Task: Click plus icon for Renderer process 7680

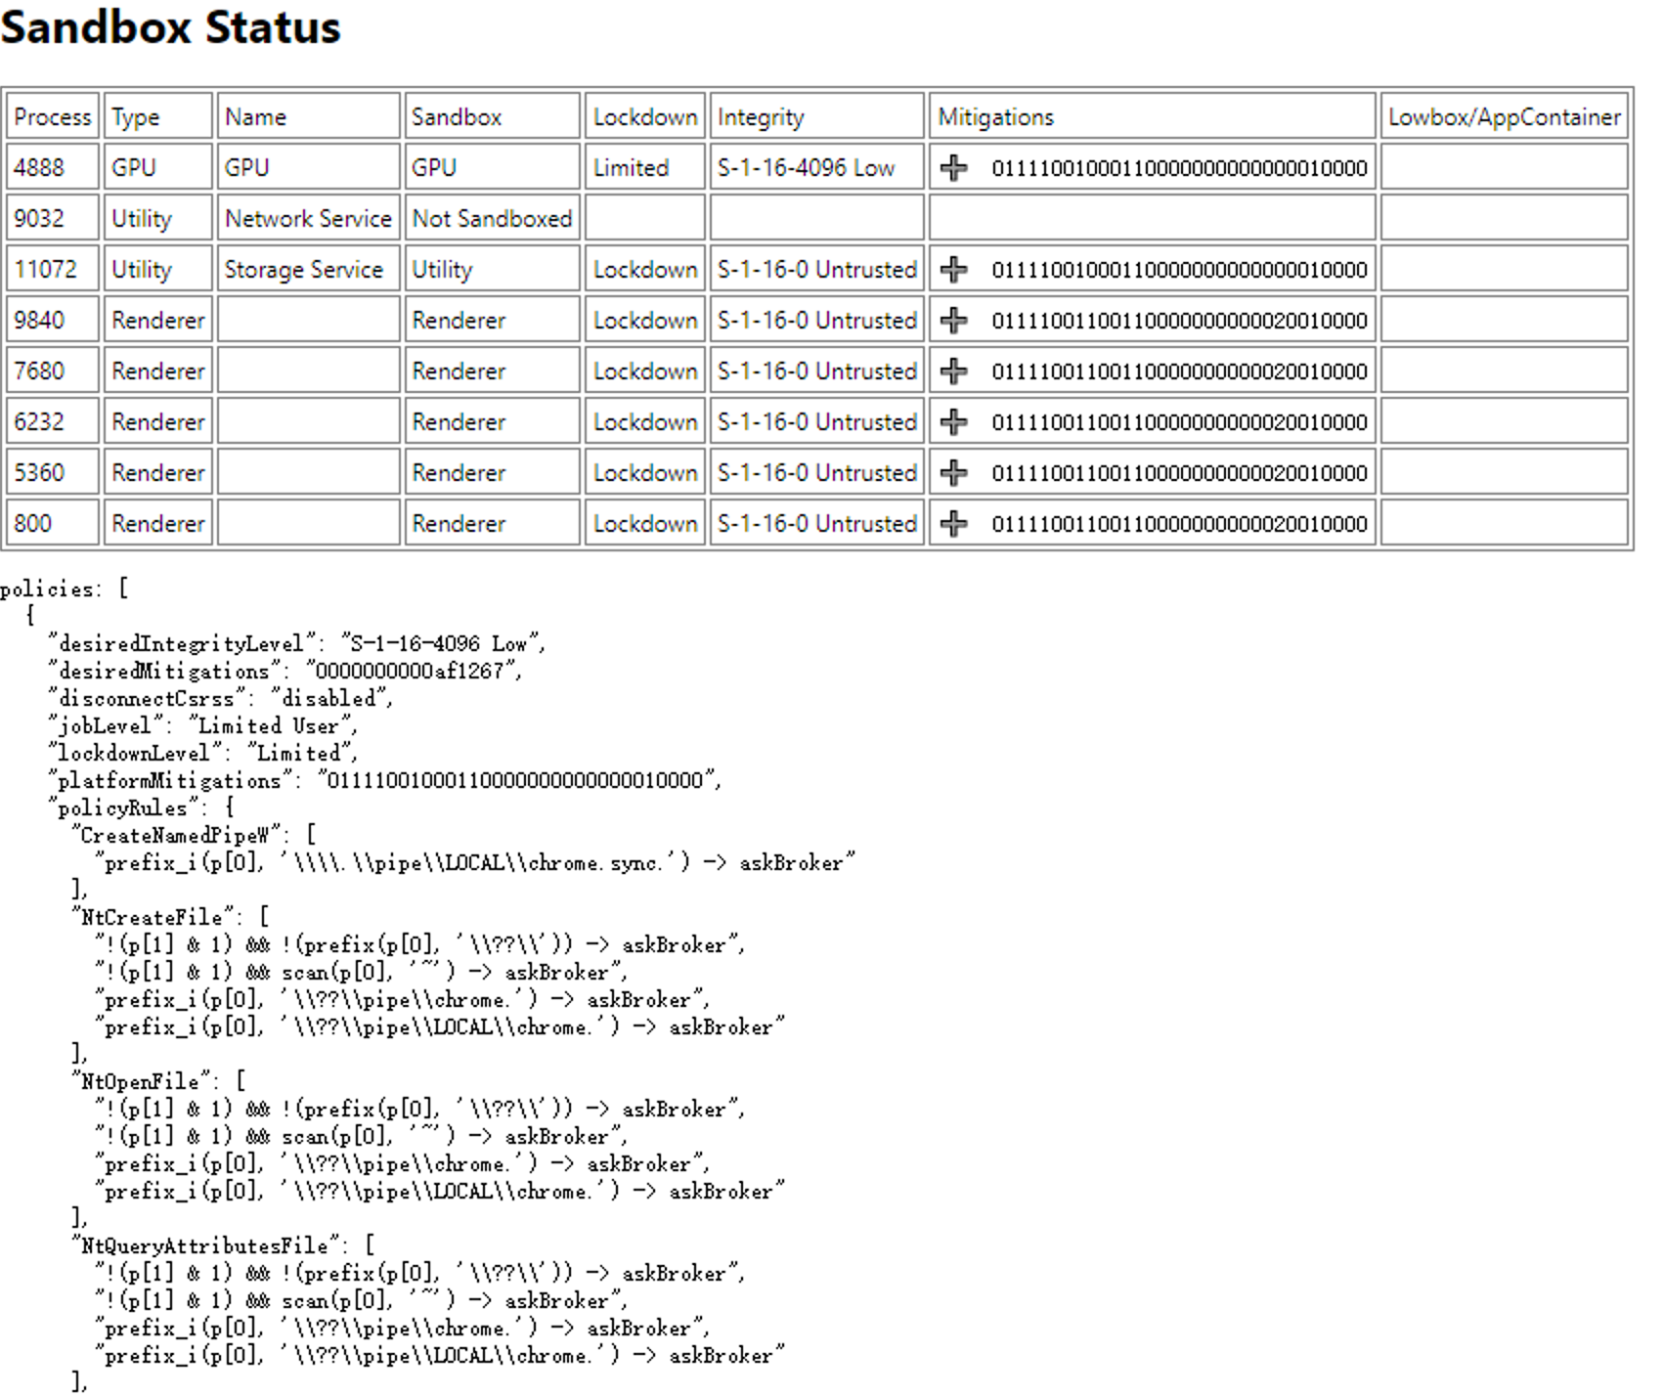Action: click(x=953, y=371)
